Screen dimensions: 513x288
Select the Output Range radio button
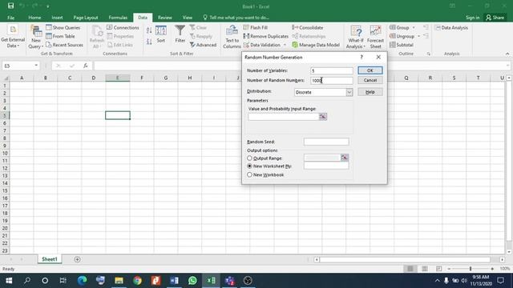249,158
